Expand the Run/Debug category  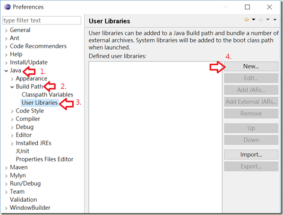[x=6, y=184]
